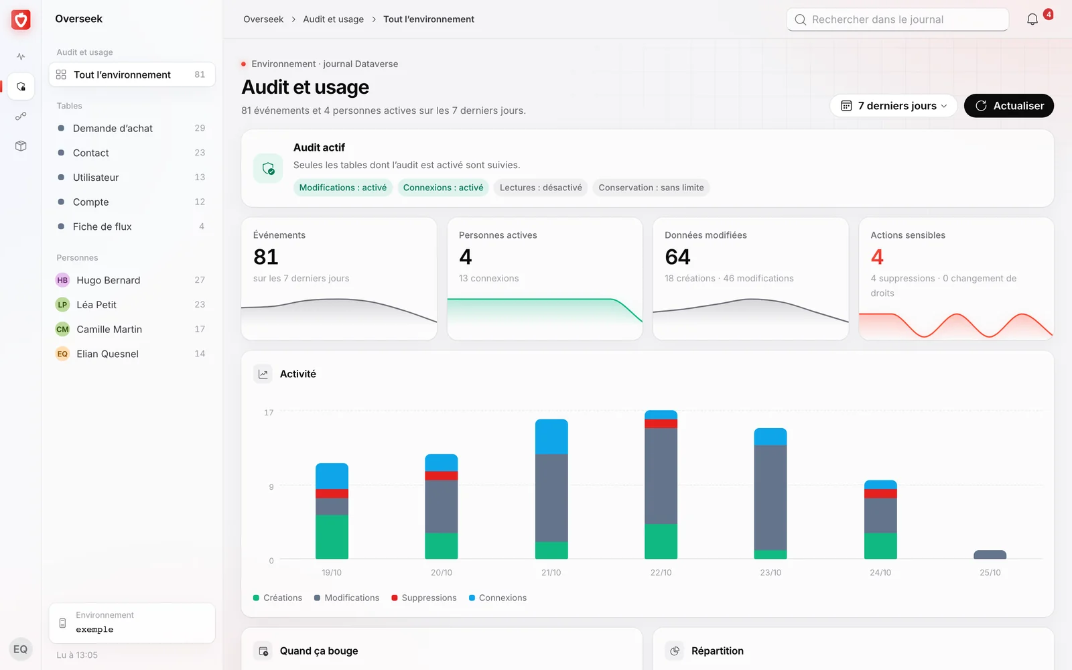Open the 7 derniers jours dropdown
The width and height of the screenshot is (1072, 670).
tap(894, 106)
